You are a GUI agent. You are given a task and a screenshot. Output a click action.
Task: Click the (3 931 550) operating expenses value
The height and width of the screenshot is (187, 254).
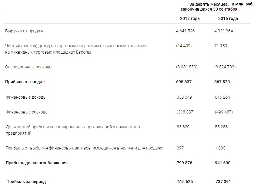coord(187,67)
